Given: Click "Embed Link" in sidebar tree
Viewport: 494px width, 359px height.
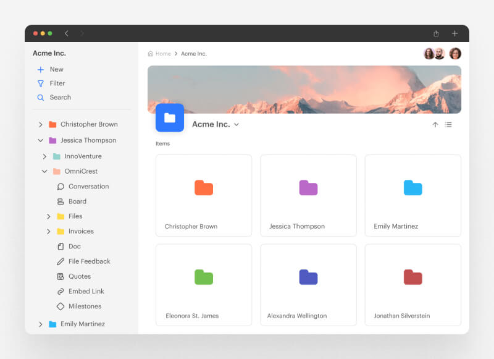Looking at the screenshot, I should pos(86,292).
